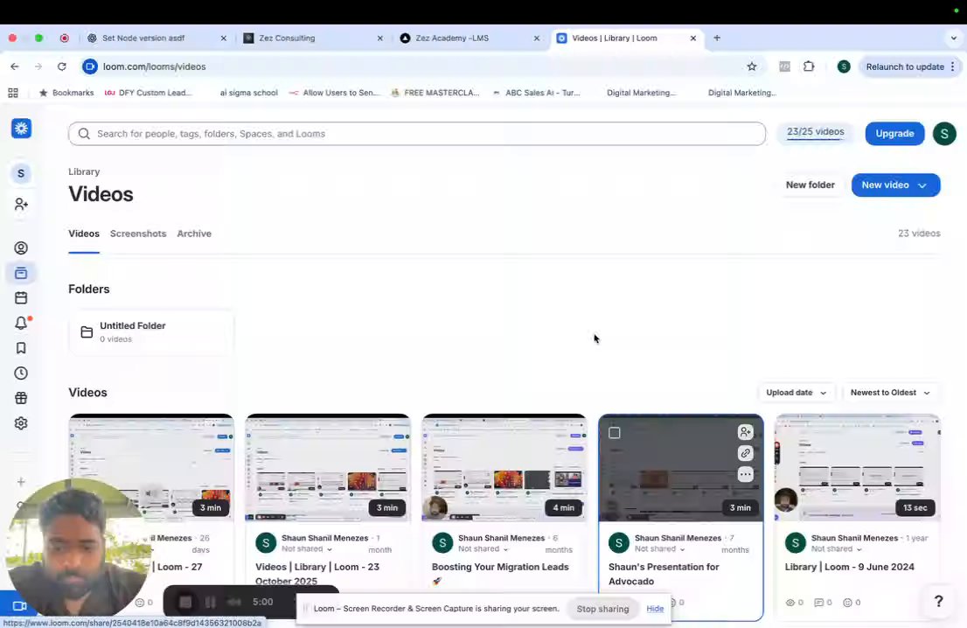Viewport: 967px width, 628px height.
Task: Open the Chrome three-dot menu
Action: pos(953,66)
